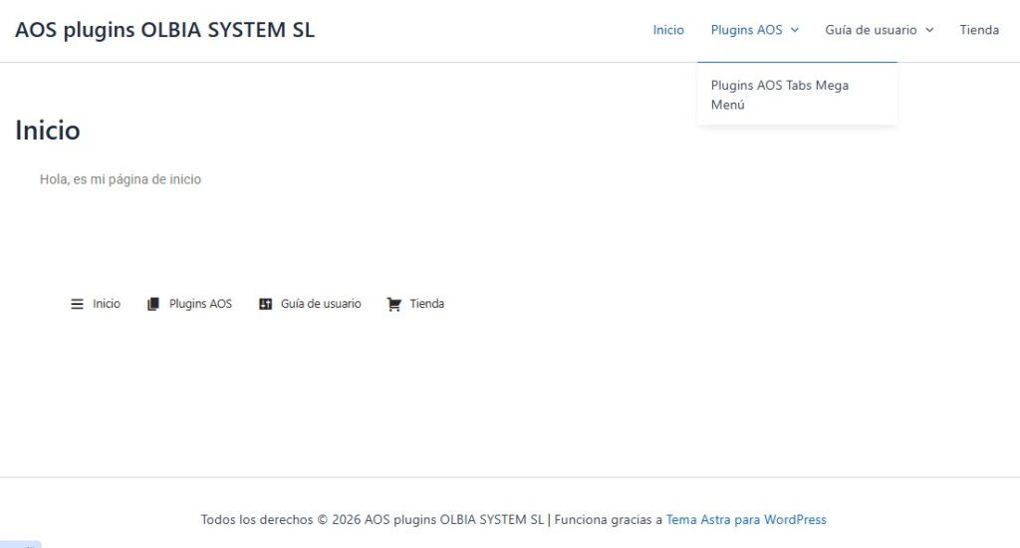The image size is (1020, 548).
Task: Select Inicio in the top navigation bar
Action: click(x=668, y=30)
